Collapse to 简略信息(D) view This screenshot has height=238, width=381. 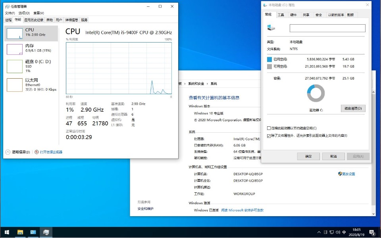[x=18, y=152]
